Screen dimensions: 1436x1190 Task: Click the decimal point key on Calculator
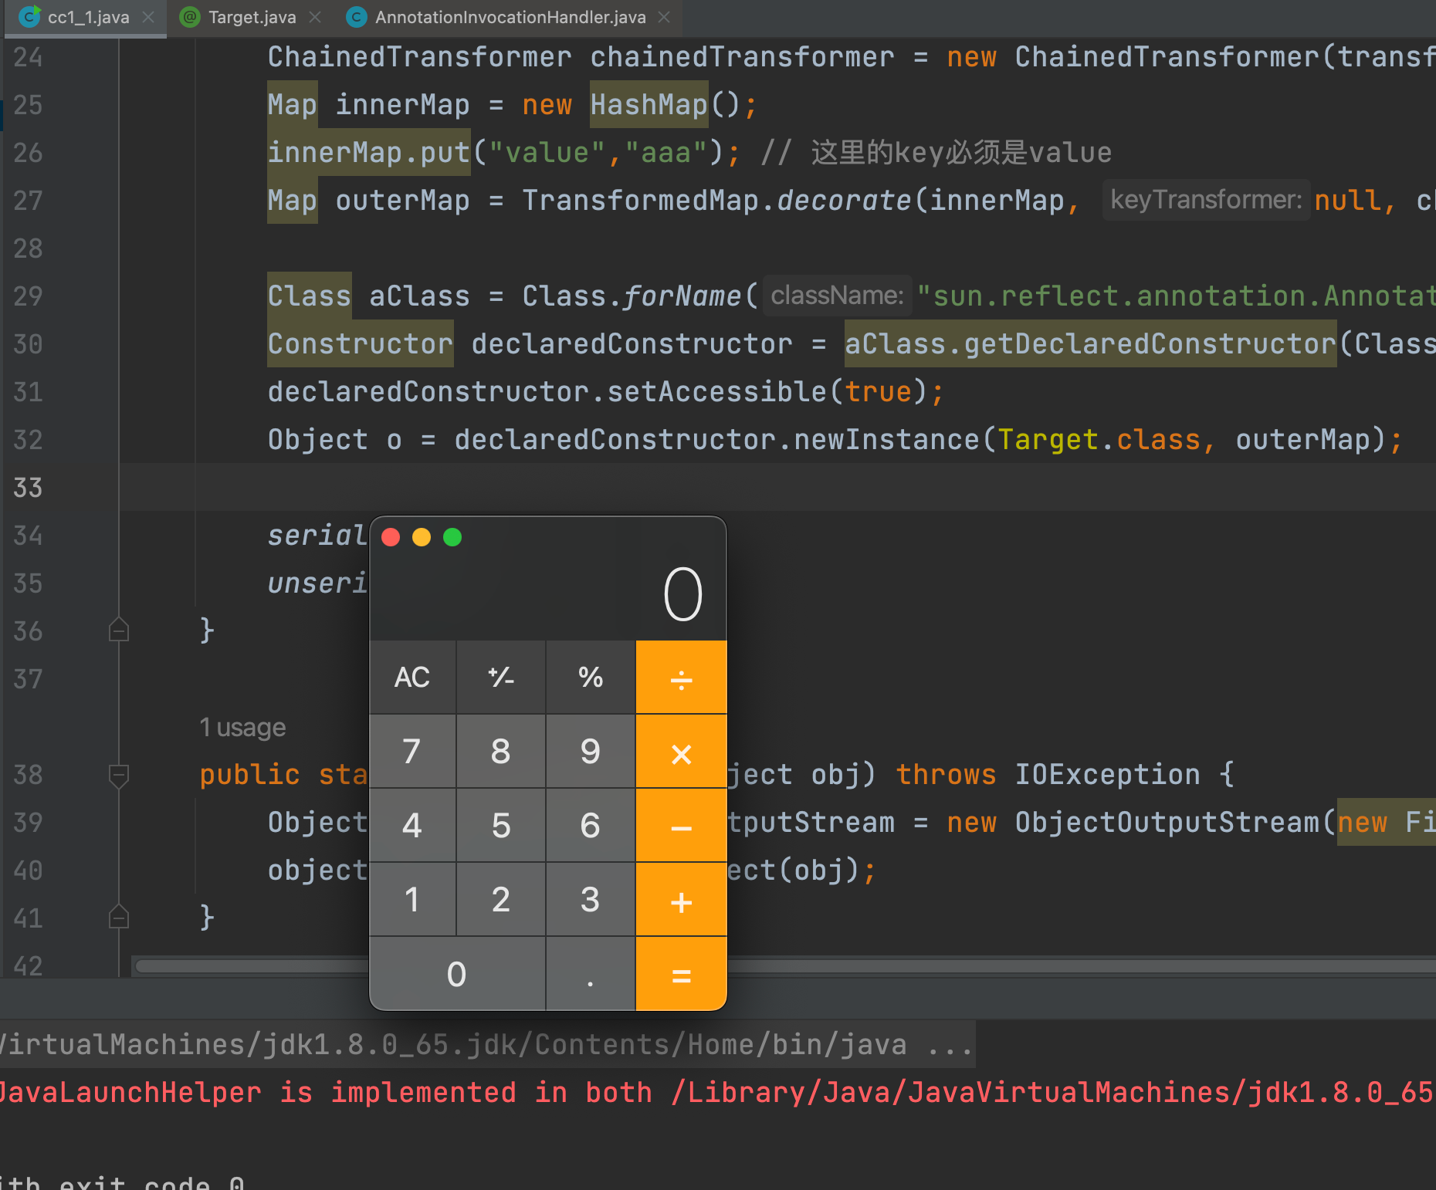[591, 974]
